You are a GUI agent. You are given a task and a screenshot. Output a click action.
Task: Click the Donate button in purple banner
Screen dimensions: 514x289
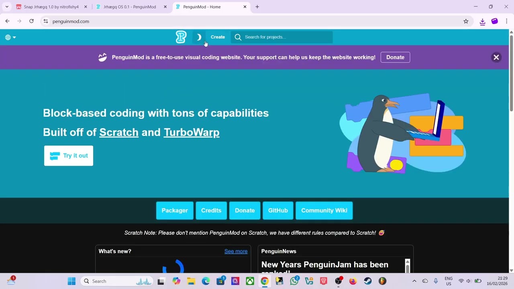[395, 57]
